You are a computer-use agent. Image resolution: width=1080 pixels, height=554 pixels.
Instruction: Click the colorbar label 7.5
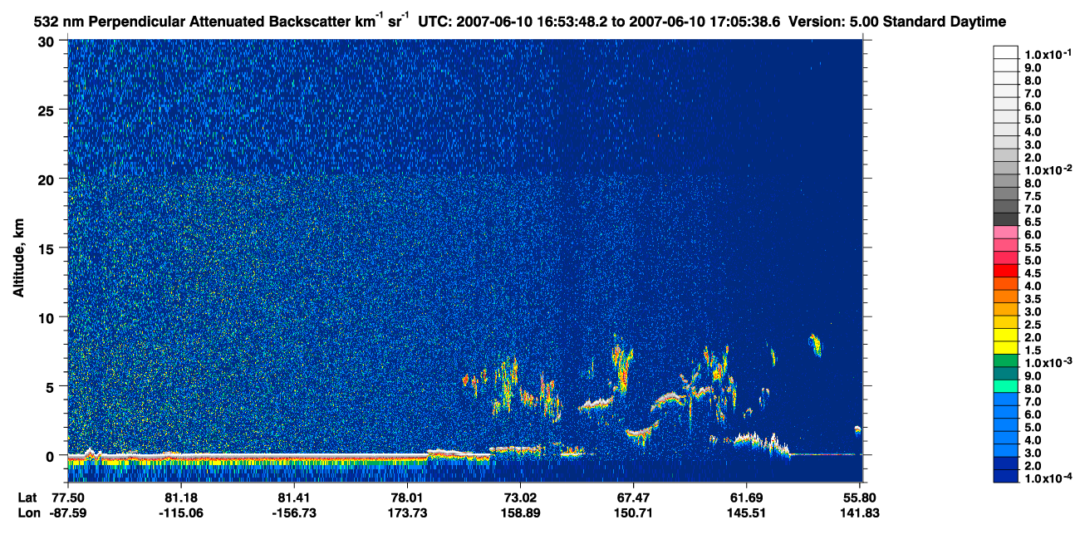click(x=1034, y=195)
